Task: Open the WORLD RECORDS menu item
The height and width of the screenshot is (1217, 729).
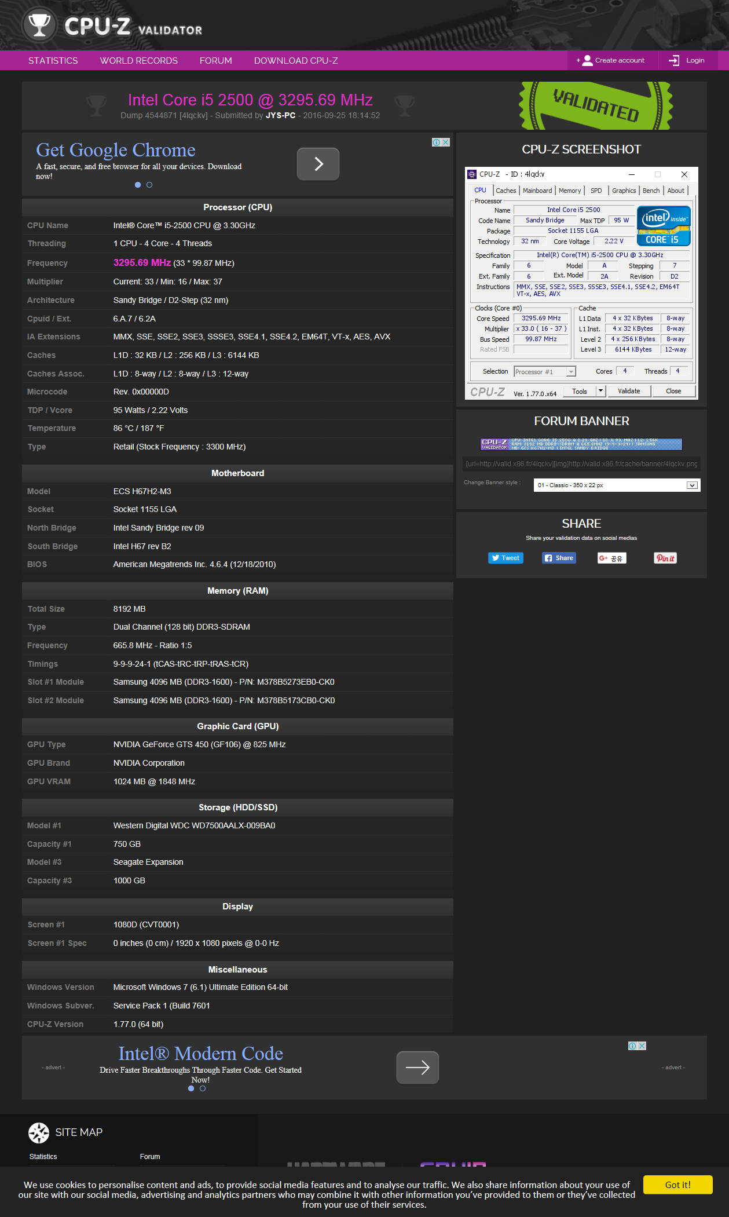Action: 138,61
